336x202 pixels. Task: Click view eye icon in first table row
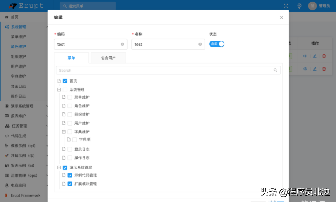[x=305, y=56]
